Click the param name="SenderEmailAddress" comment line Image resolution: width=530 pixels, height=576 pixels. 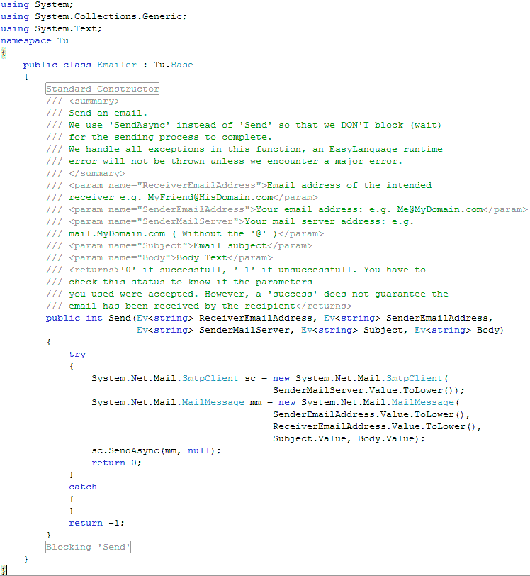tap(287, 210)
